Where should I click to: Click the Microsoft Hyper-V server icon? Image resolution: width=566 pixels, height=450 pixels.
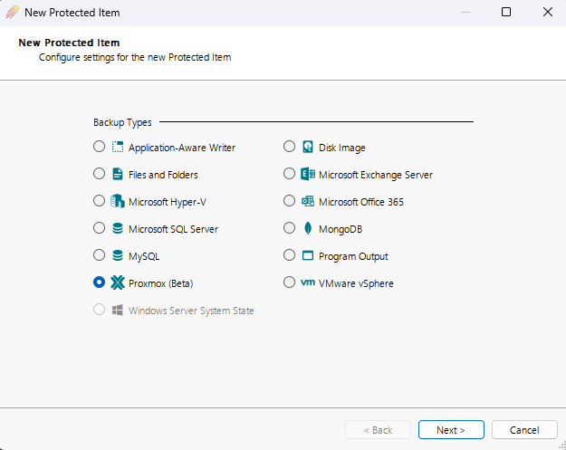(117, 201)
